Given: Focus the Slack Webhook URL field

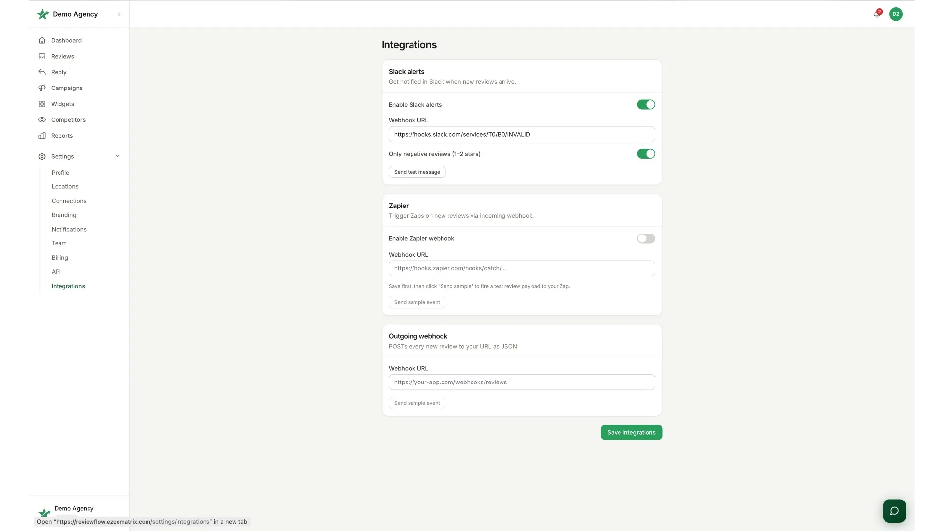Looking at the screenshot, I should [522, 134].
